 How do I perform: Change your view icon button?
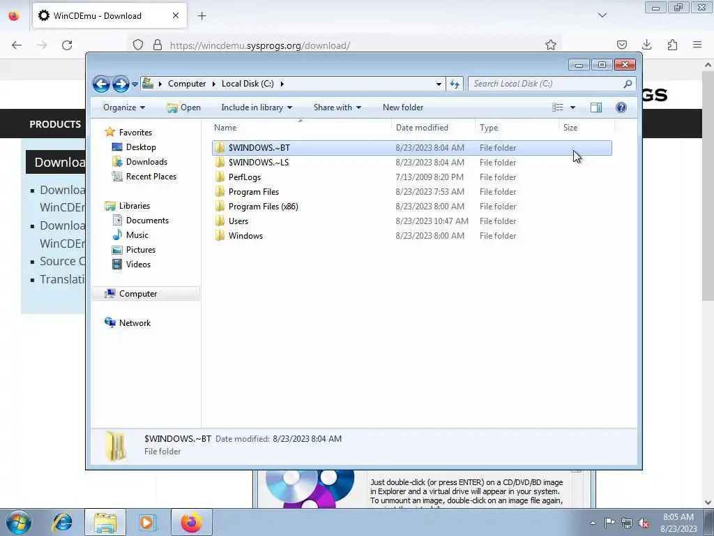pyautogui.click(x=557, y=107)
